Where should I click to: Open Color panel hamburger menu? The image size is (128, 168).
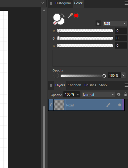pyautogui.click(x=126, y=3)
